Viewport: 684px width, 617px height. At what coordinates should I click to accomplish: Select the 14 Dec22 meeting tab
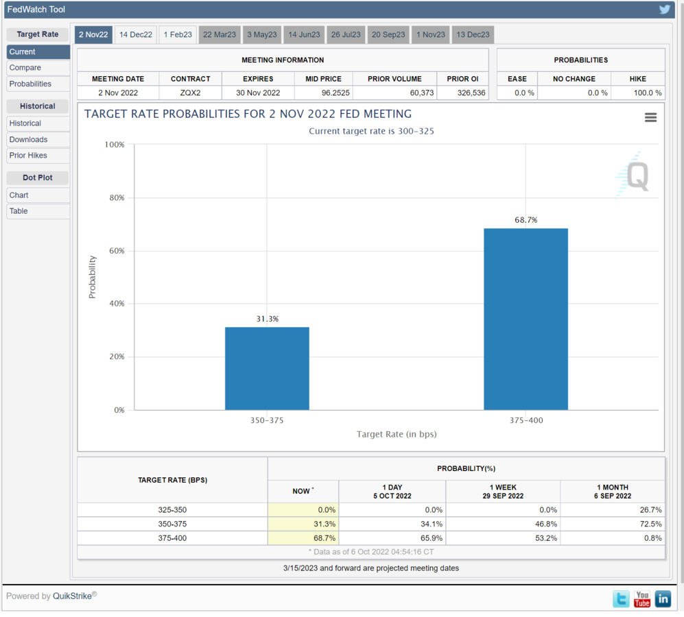[x=136, y=35]
